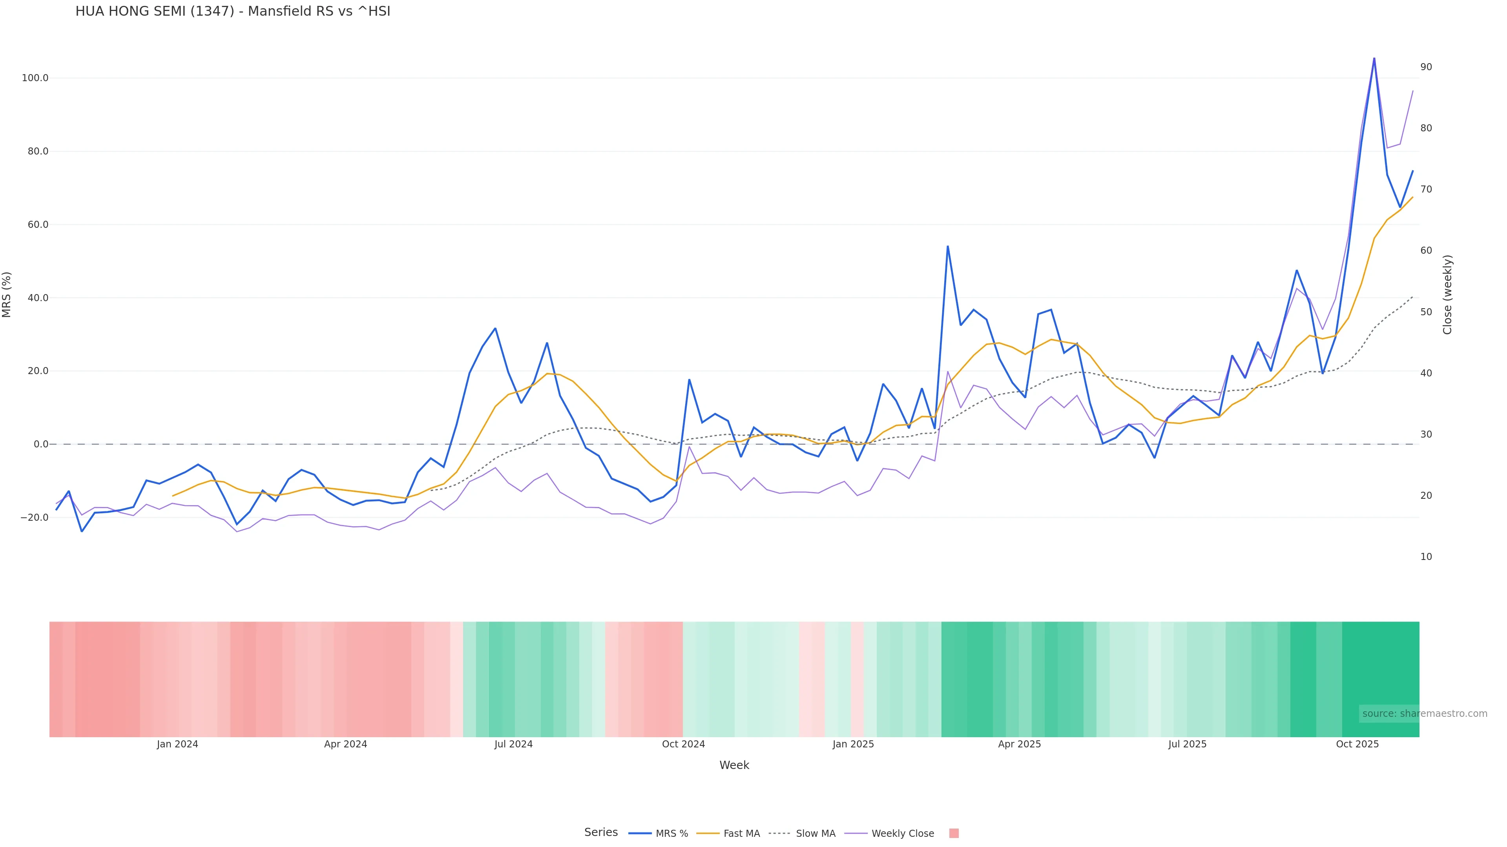
Task: Click the dotted Slow MA legend line icon
Action: [x=779, y=834]
